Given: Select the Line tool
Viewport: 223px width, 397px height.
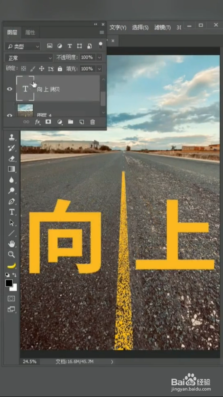Looking at the screenshot, I should click(x=12, y=233).
